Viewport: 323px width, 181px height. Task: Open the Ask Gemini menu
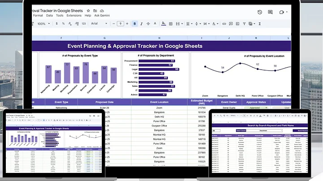pyautogui.click(x=102, y=15)
